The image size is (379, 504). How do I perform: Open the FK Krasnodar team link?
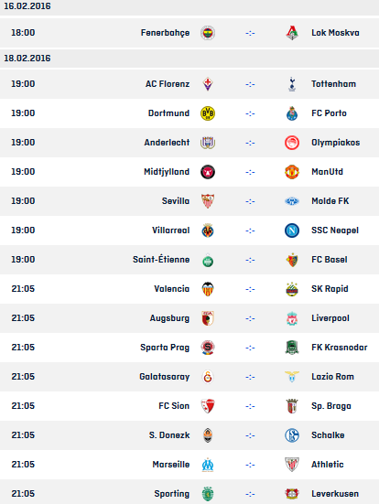pos(340,348)
